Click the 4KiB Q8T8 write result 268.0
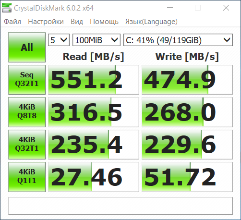Image resolution: width=241 pixels, height=220 pixels. 187,112
